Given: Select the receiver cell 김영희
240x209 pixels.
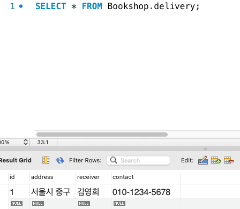Looking at the screenshot, I should pyautogui.click(x=93, y=192).
